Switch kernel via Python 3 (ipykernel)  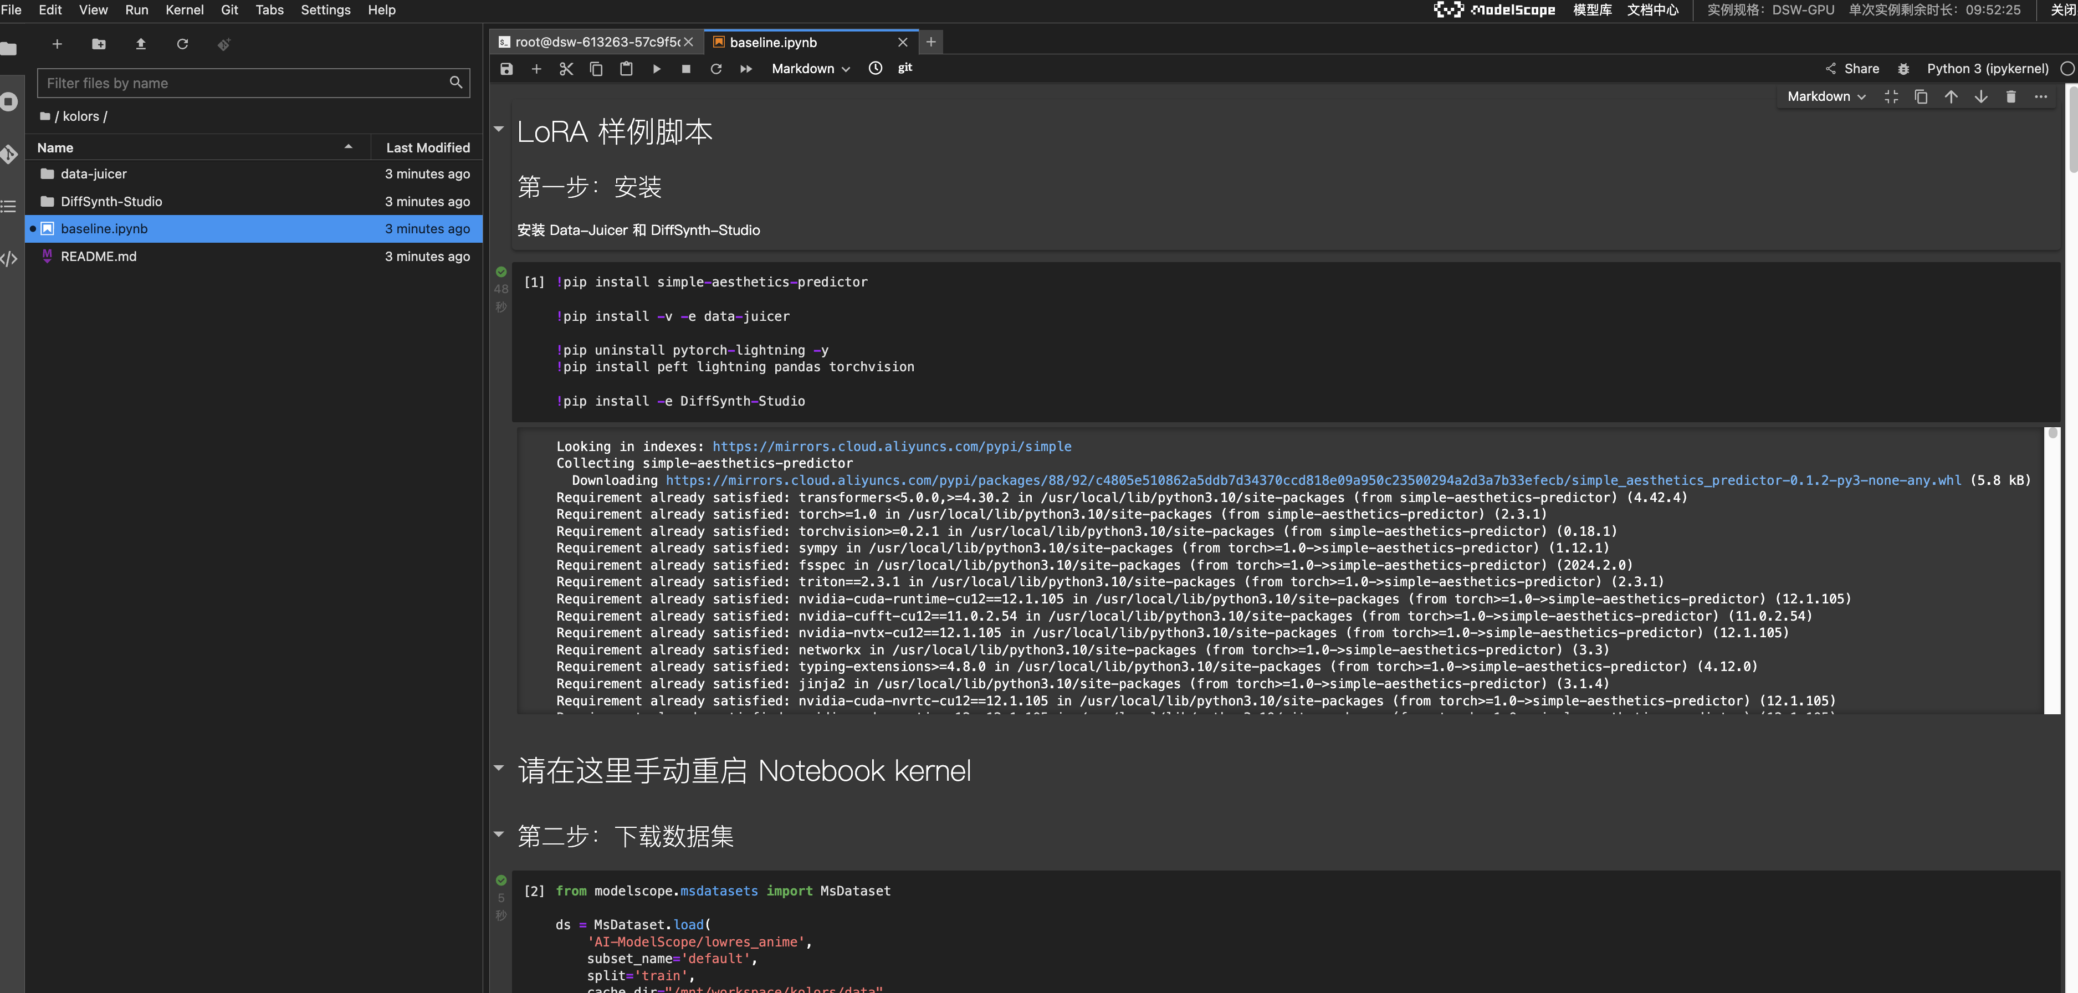(1988, 69)
